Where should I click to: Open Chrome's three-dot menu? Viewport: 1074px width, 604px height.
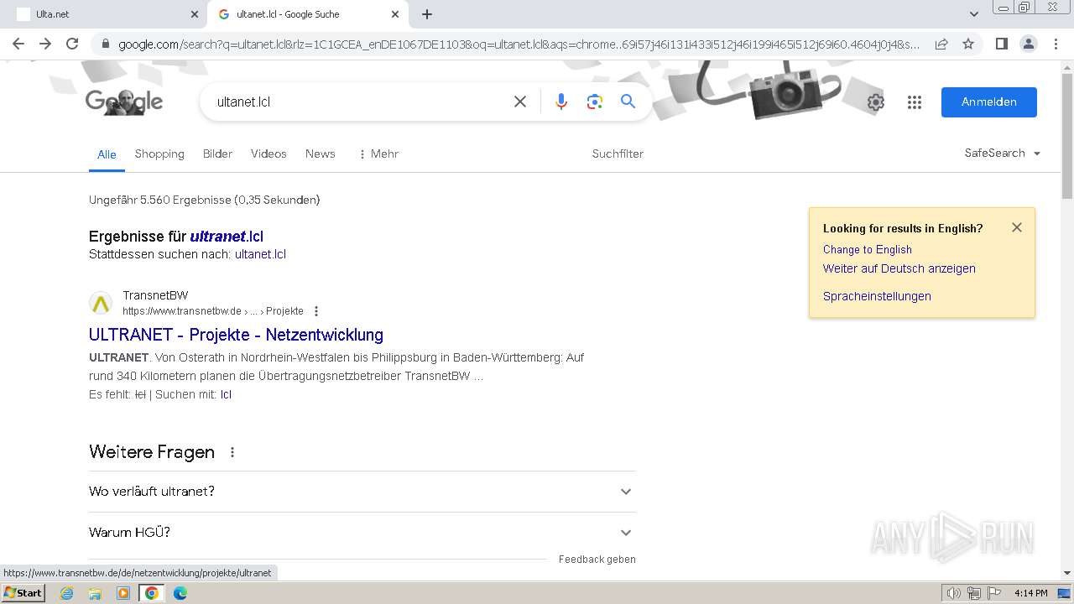[x=1056, y=44]
